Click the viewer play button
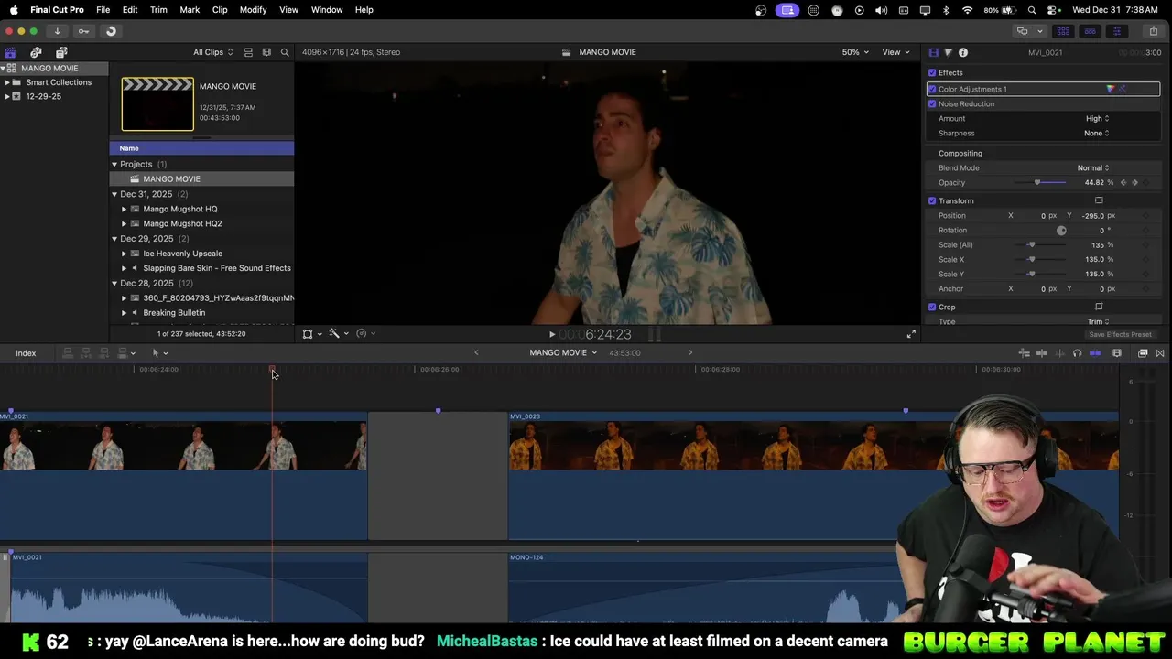 551,335
